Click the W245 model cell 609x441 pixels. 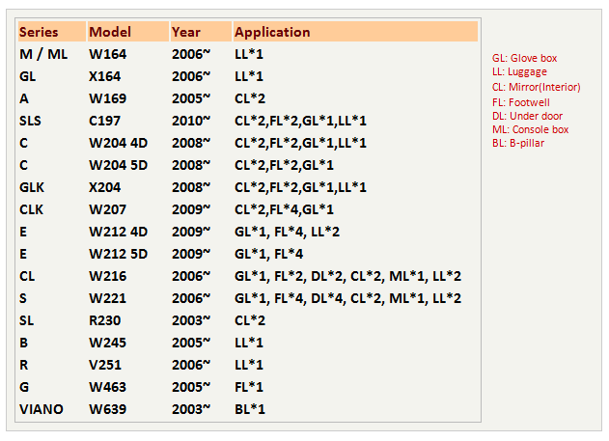pos(107,343)
